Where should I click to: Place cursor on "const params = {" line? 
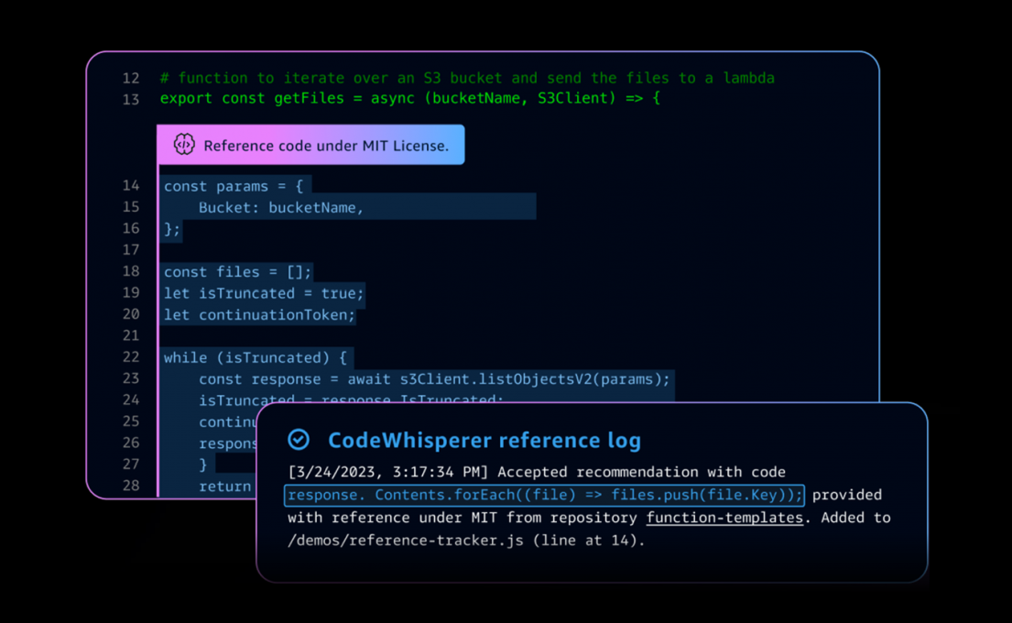(x=233, y=186)
